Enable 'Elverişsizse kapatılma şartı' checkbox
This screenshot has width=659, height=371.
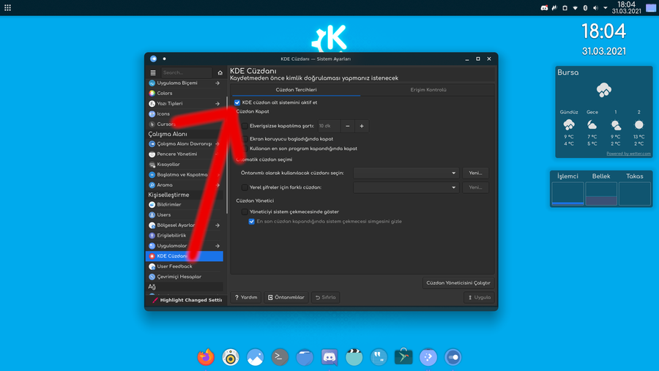tap(245, 126)
